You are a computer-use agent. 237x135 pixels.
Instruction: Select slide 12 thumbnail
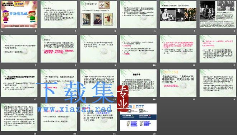(218, 49)
